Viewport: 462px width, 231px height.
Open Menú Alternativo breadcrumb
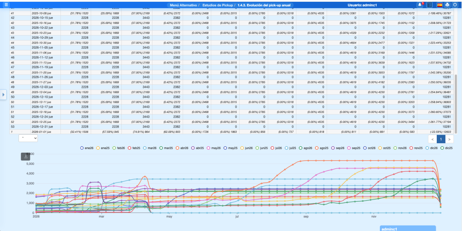click(x=185, y=5)
